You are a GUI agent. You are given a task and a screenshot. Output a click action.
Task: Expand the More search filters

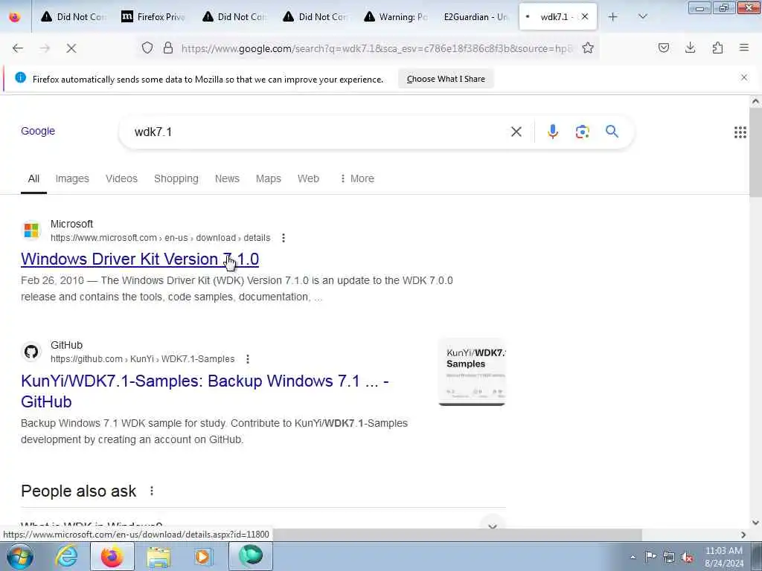[x=357, y=178]
